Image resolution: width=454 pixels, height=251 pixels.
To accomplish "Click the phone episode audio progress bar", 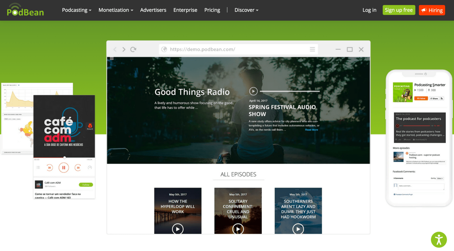I will (x=417, y=126).
